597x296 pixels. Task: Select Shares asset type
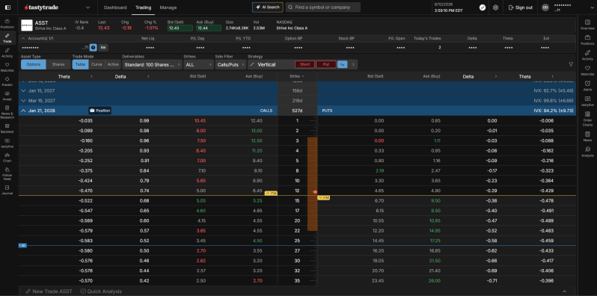tap(58, 64)
